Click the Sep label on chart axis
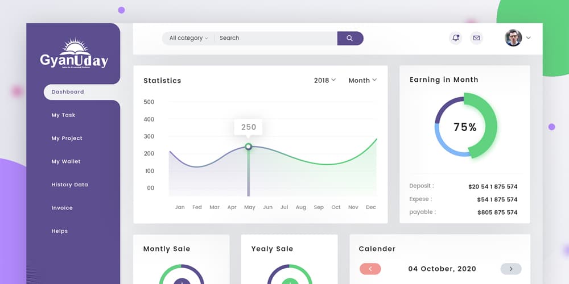Image resolution: width=569 pixels, height=284 pixels. tap(319, 207)
